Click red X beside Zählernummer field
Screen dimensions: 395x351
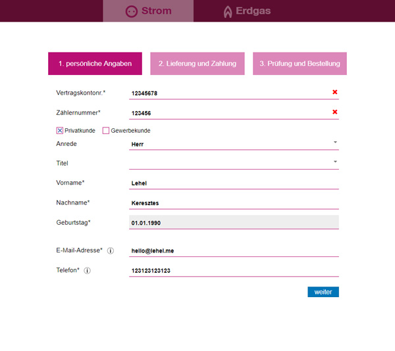click(334, 112)
